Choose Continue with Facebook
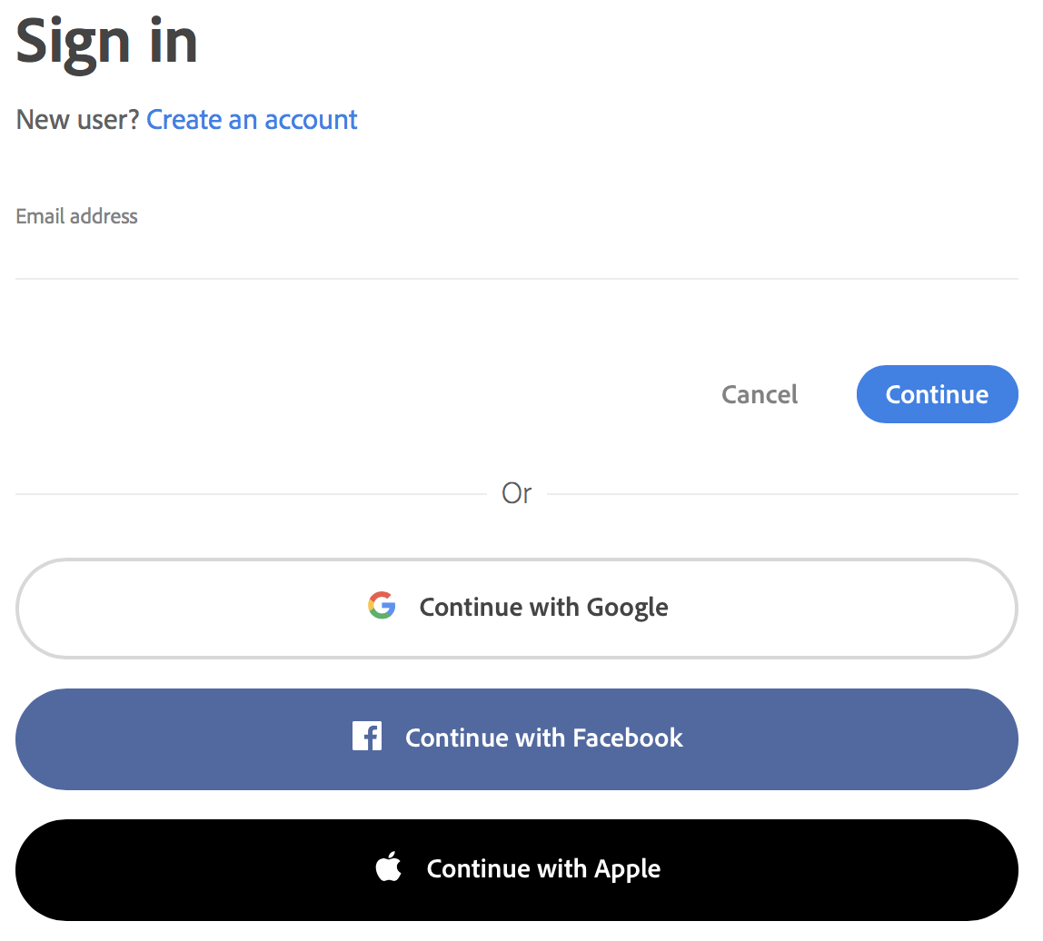The height and width of the screenshot is (941, 1043). coord(516,738)
